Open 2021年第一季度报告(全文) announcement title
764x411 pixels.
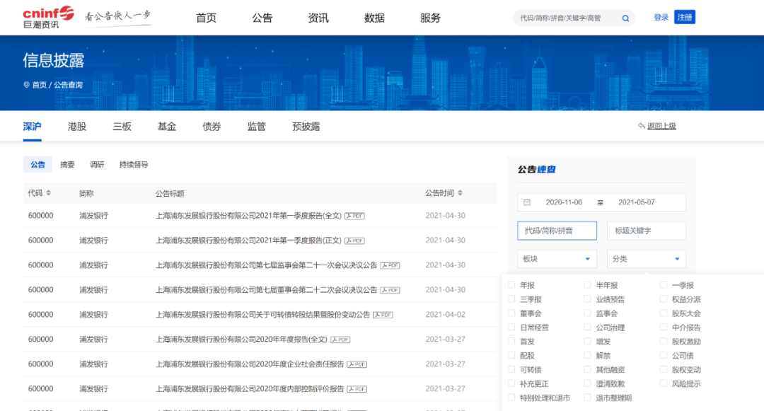[x=248, y=216]
